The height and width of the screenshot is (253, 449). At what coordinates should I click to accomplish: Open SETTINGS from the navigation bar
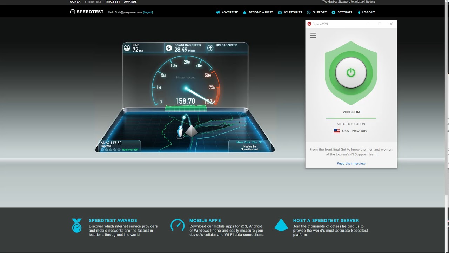[345, 12]
